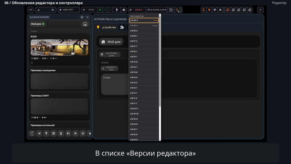Open the Примеры ZONT room card
The image size is (291, 164).
59,106
